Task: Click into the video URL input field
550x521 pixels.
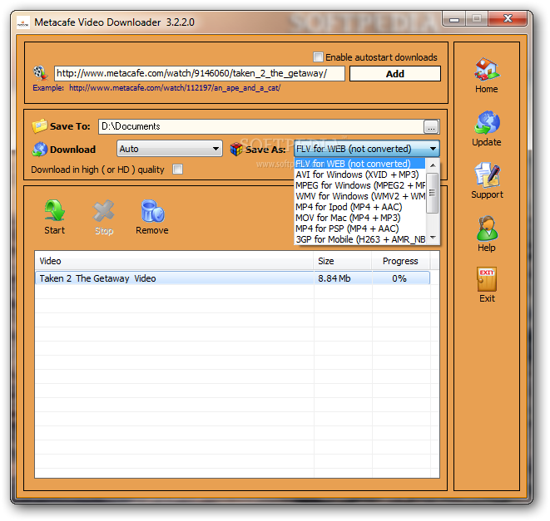Action: (x=199, y=73)
